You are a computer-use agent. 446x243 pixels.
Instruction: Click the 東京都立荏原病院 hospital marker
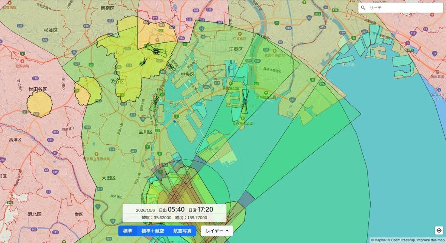pos(96,153)
